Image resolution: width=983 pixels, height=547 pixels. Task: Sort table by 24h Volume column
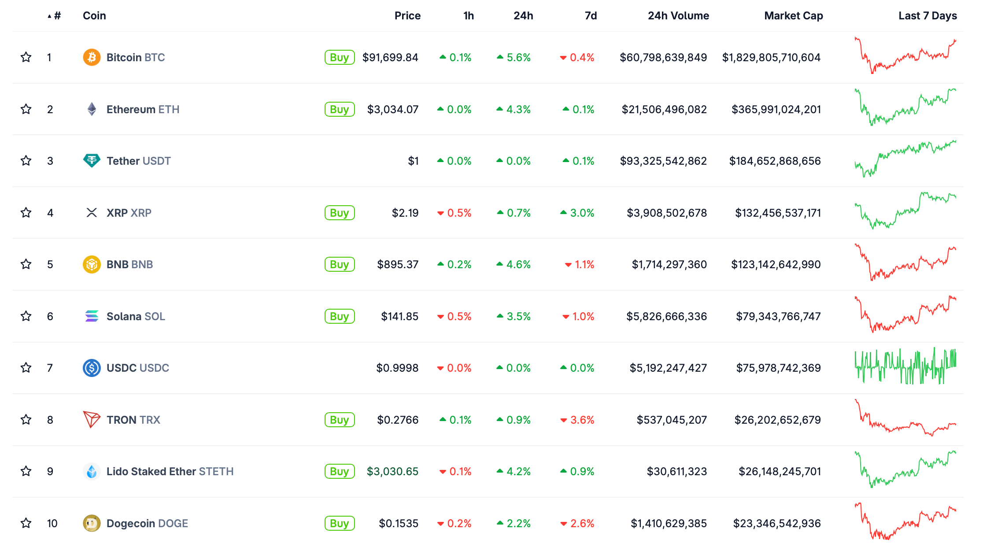[x=678, y=16]
